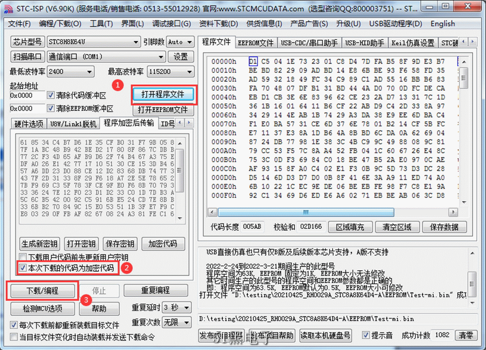Click the 成功计数 1082 field
The image size is (486, 350).
coord(442,335)
